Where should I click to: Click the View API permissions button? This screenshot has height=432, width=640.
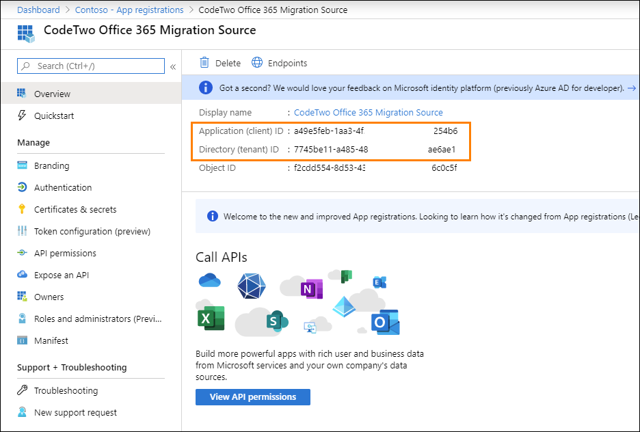tap(253, 397)
